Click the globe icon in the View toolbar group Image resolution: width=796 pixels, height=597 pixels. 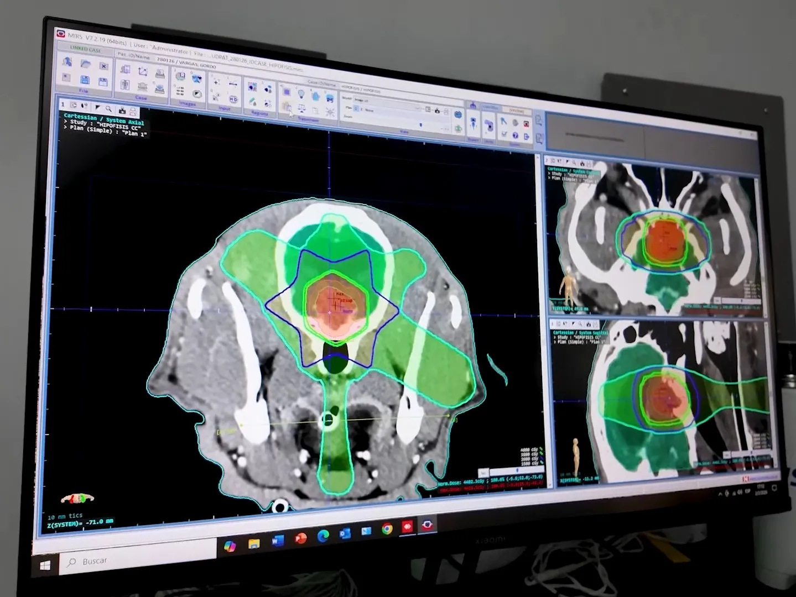coord(457,114)
